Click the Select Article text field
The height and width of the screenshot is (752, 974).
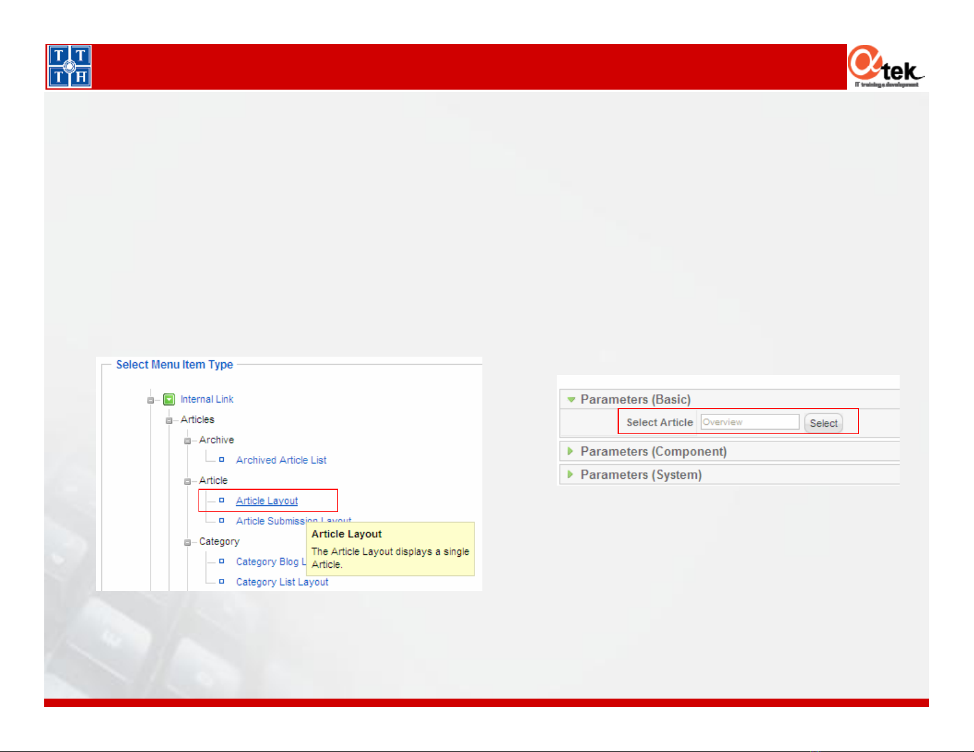pyautogui.click(x=750, y=422)
